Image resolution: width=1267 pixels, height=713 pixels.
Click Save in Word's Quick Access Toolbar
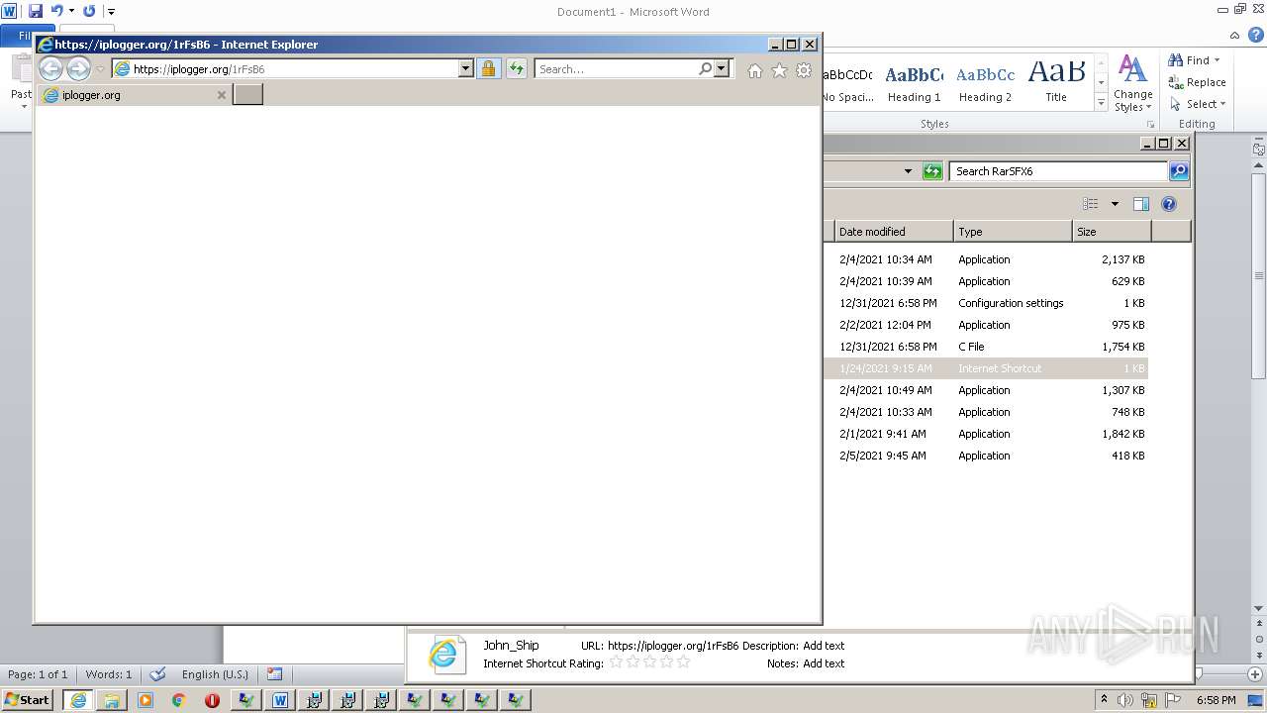point(36,11)
